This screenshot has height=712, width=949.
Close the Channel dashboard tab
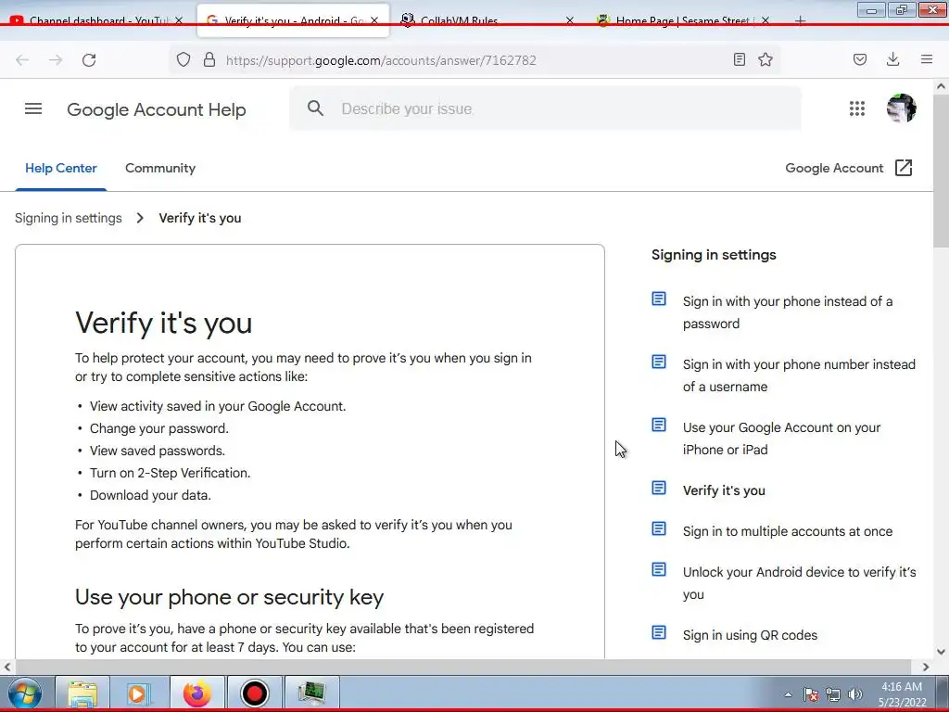[x=179, y=20]
